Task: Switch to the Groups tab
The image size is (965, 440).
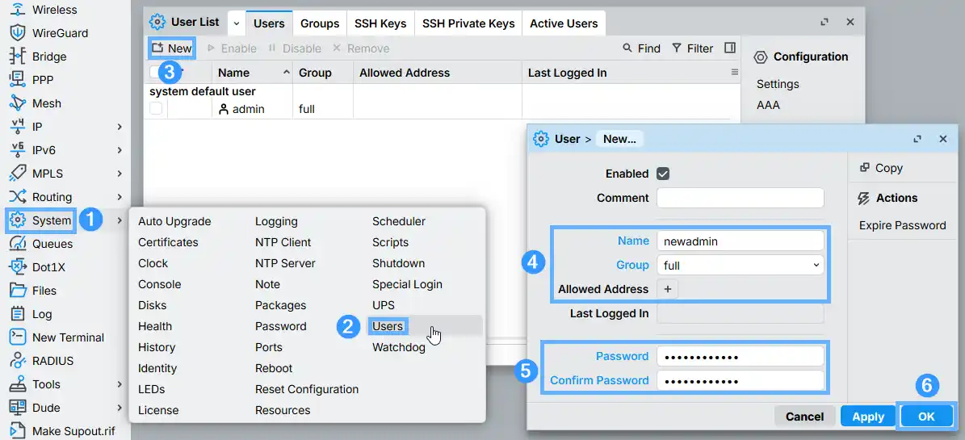Action: (320, 23)
